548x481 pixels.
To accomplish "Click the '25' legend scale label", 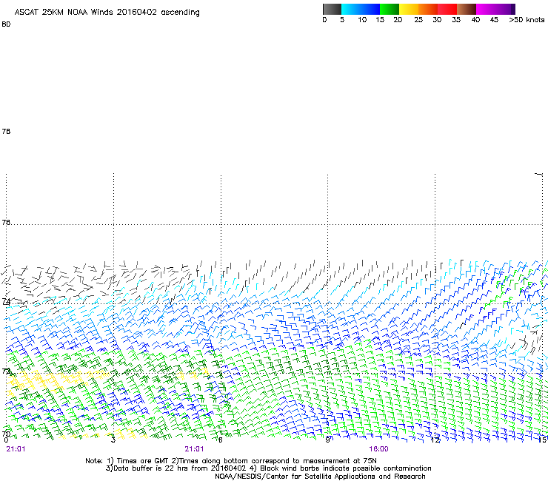I will tap(418, 20).
